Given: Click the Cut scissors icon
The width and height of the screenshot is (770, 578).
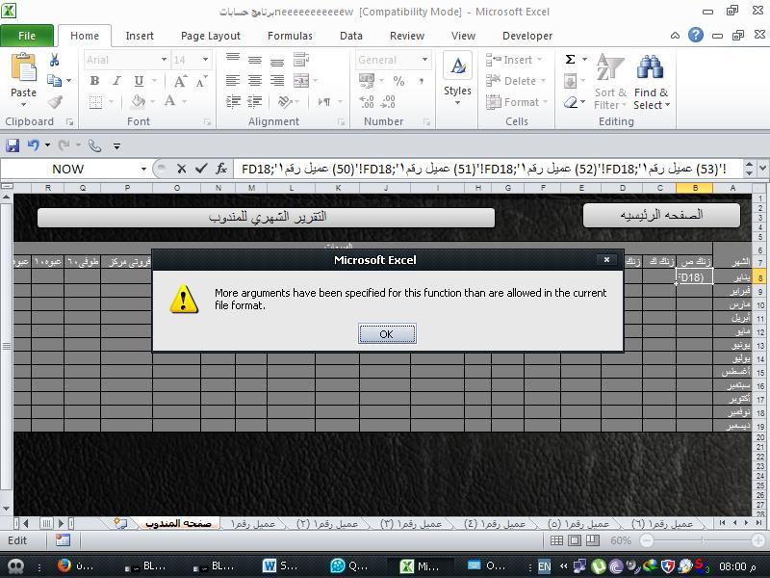Looking at the screenshot, I should (55, 60).
